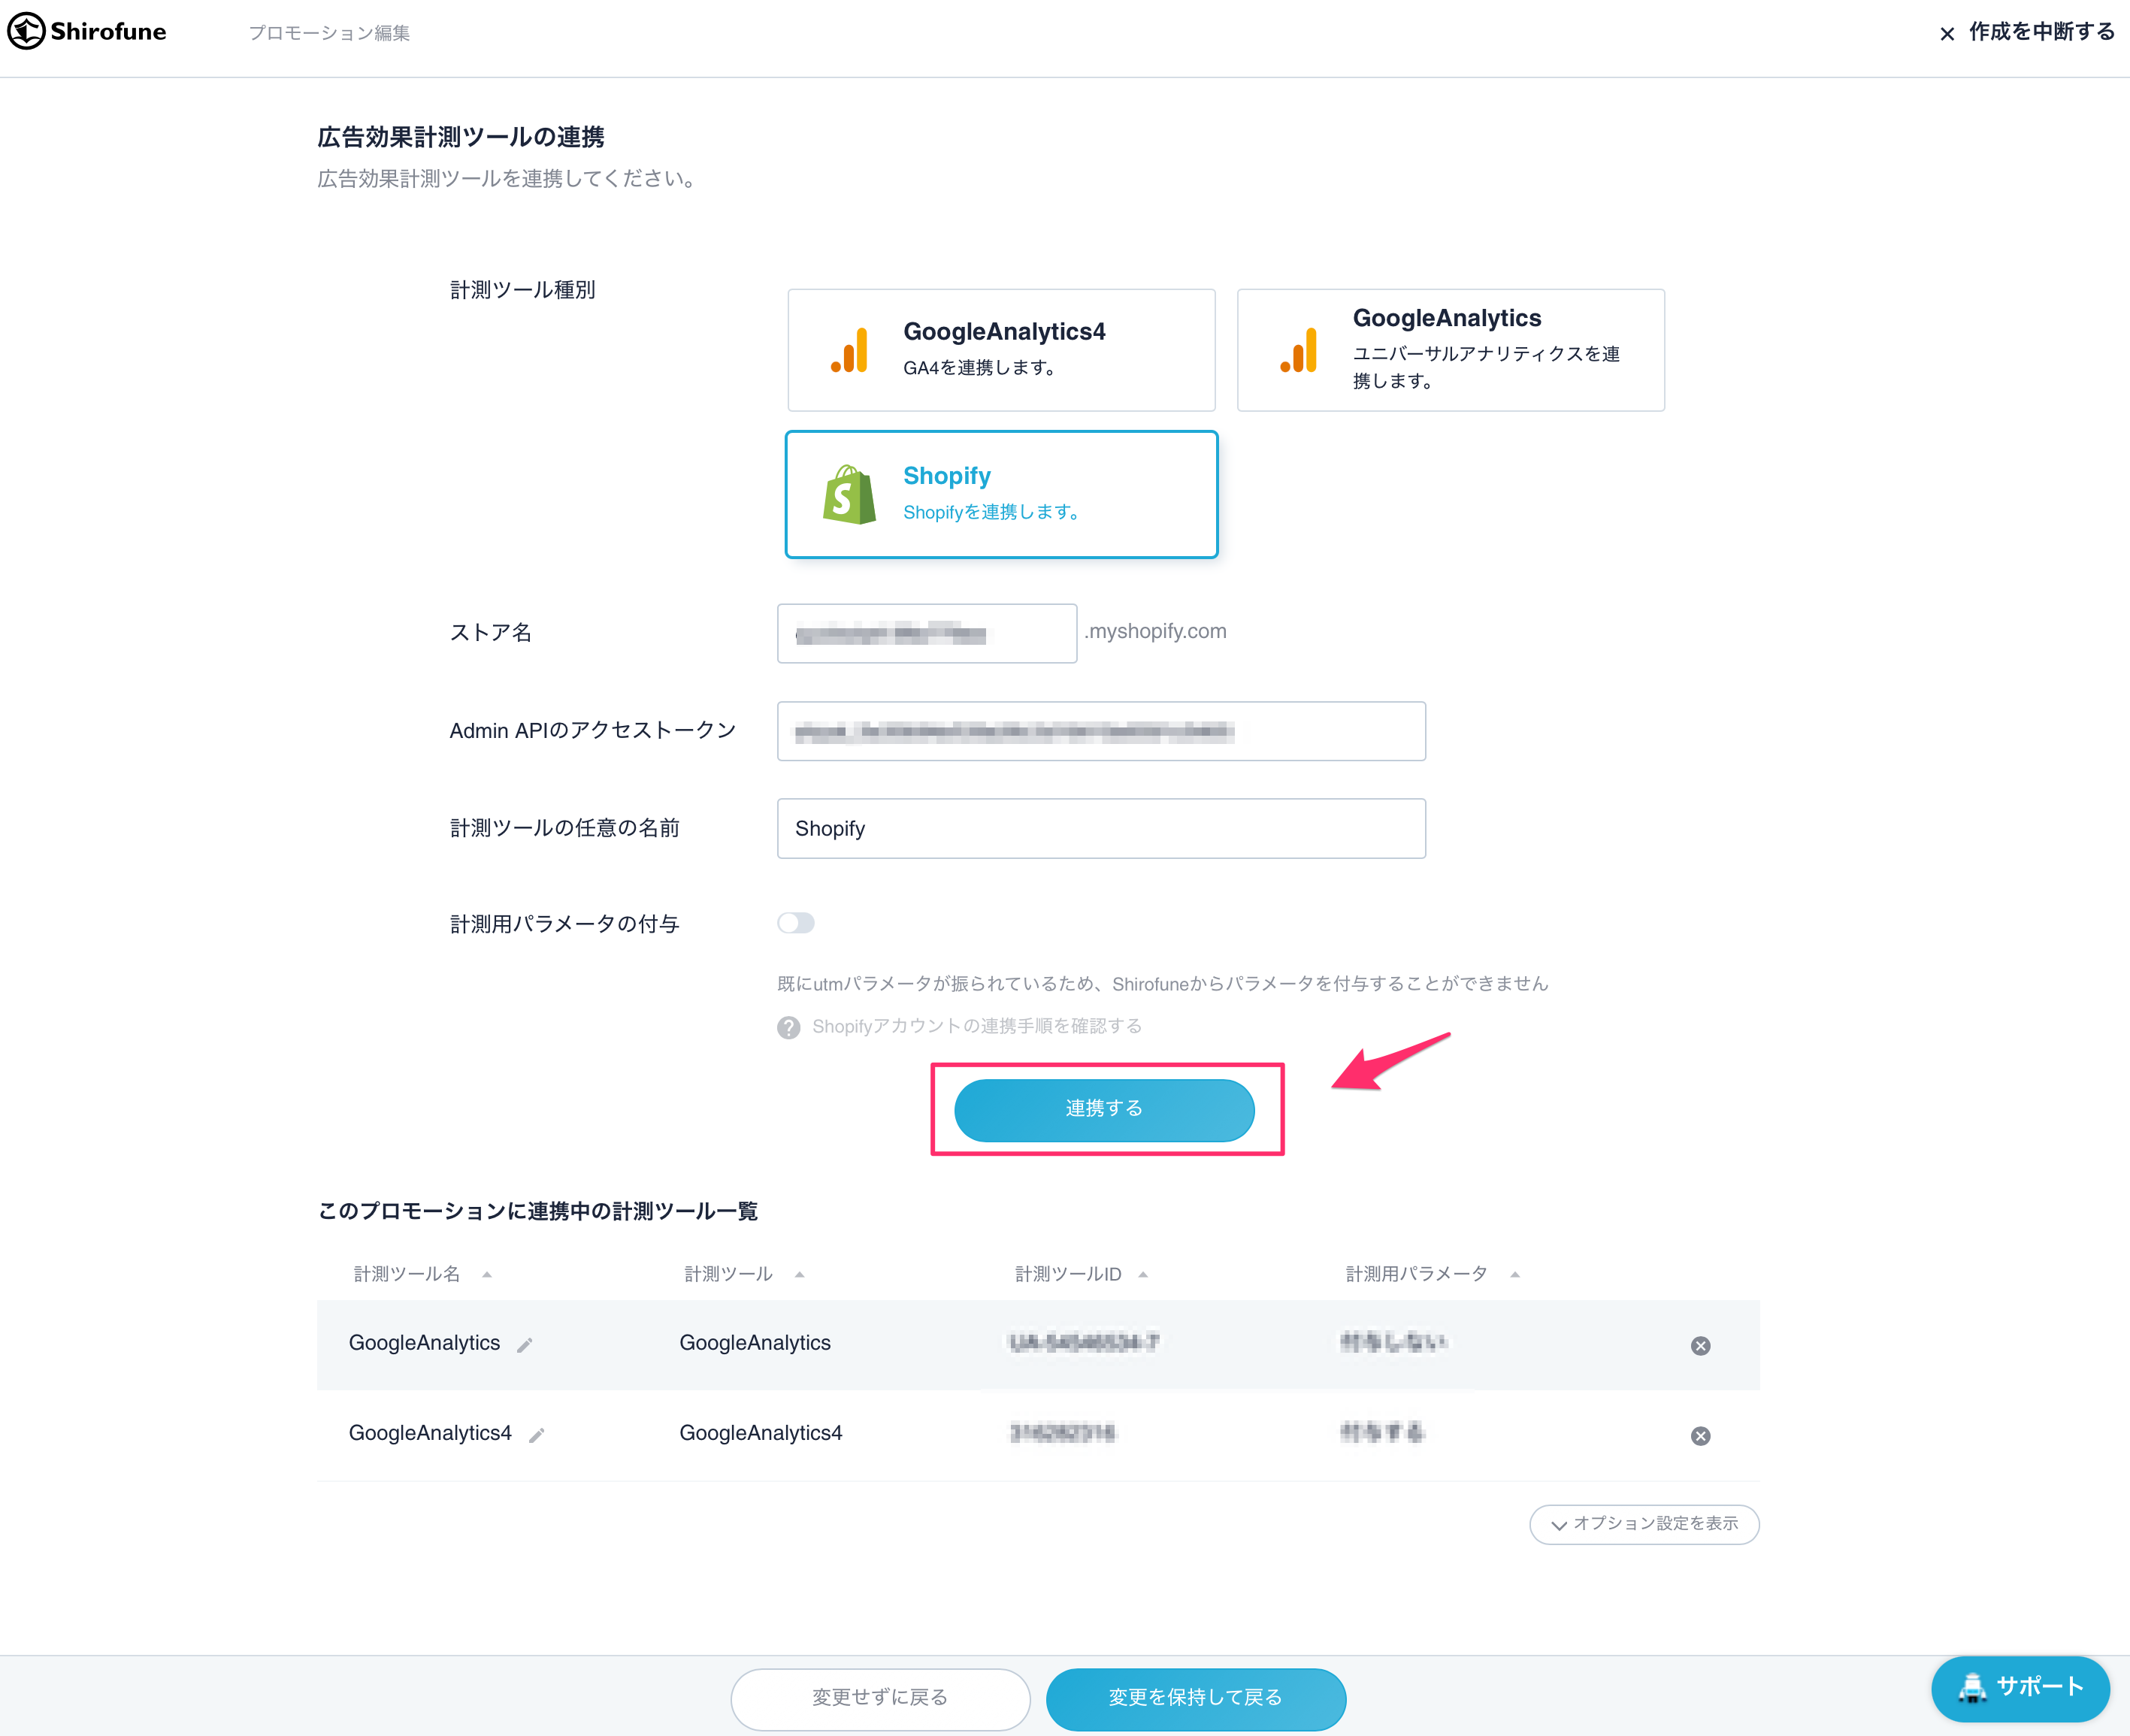Select the Shopify tool card

pos(1001,494)
